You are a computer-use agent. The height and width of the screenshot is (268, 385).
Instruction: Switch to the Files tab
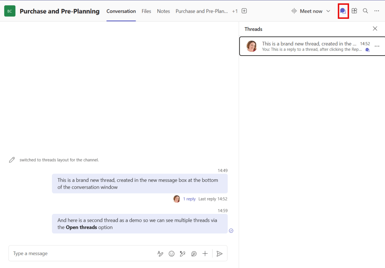pyautogui.click(x=146, y=11)
